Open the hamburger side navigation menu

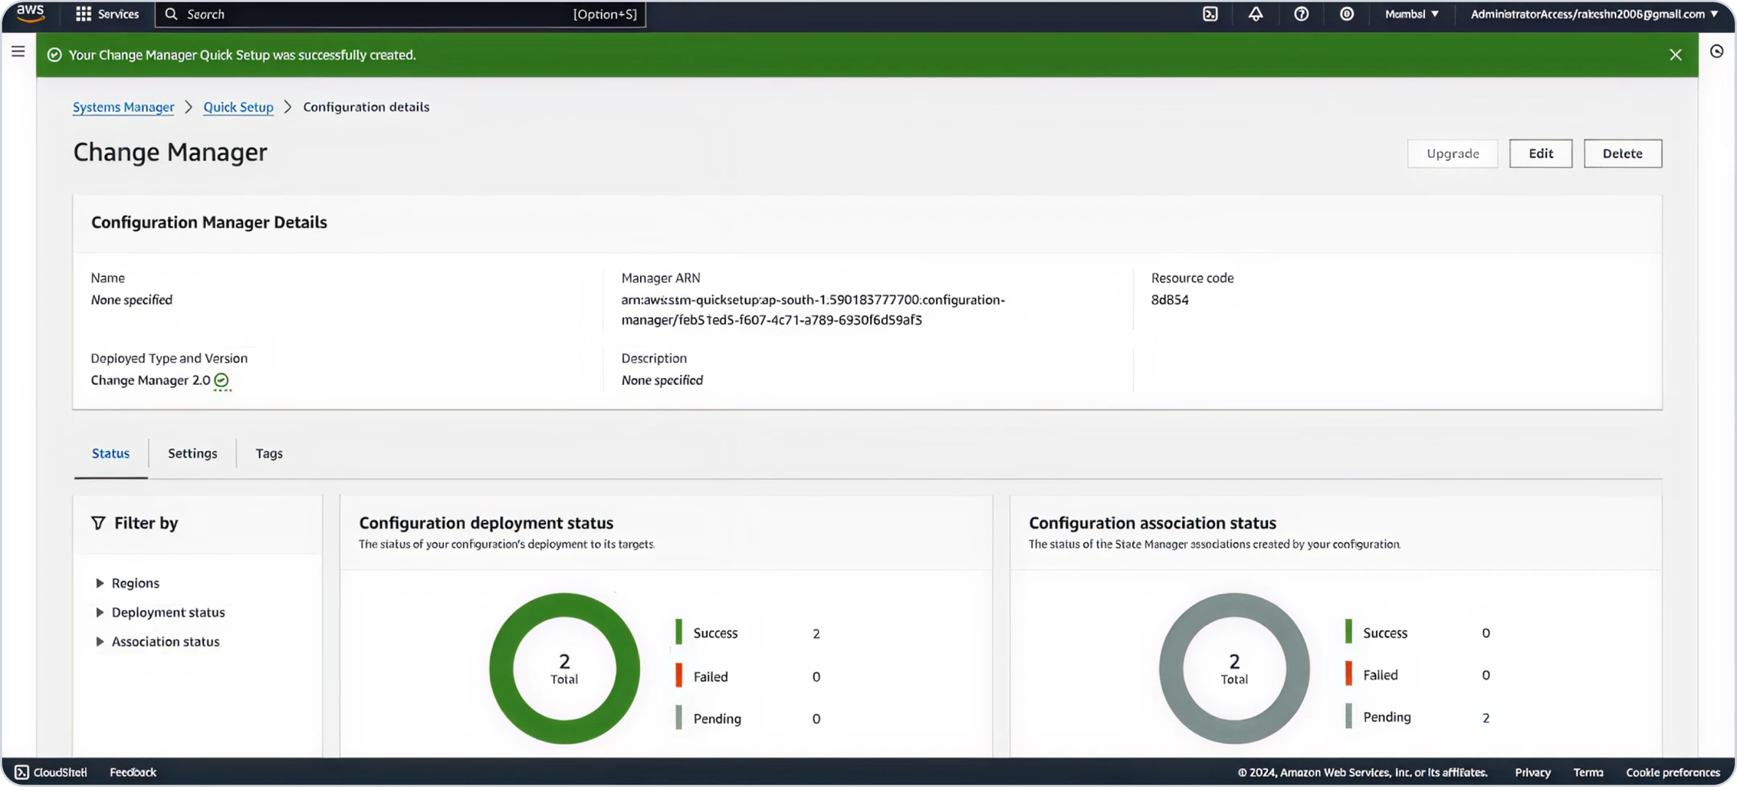click(x=18, y=51)
